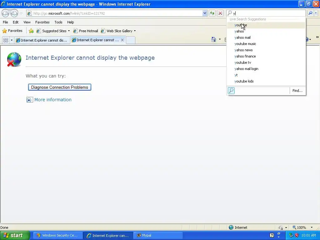Click the Quick Tabs grid icon
Screen dimensions: 320x240
(x=6, y=40)
